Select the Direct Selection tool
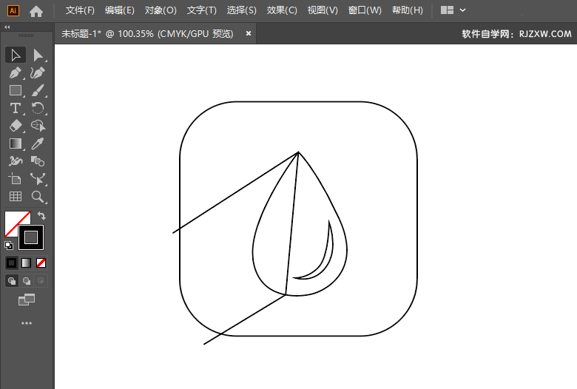577x389 pixels. click(38, 55)
